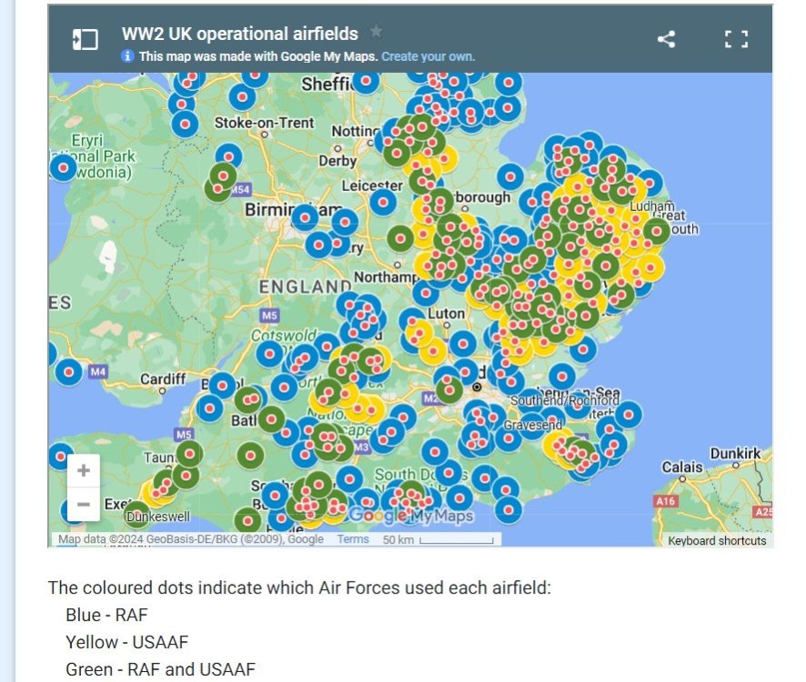The height and width of the screenshot is (682, 806).
Task: Select the lone green marker east of Taunton
Action: (250, 456)
